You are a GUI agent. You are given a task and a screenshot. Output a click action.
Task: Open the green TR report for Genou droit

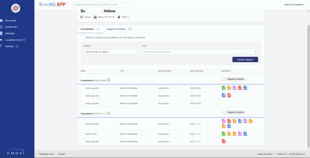[224, 134]
